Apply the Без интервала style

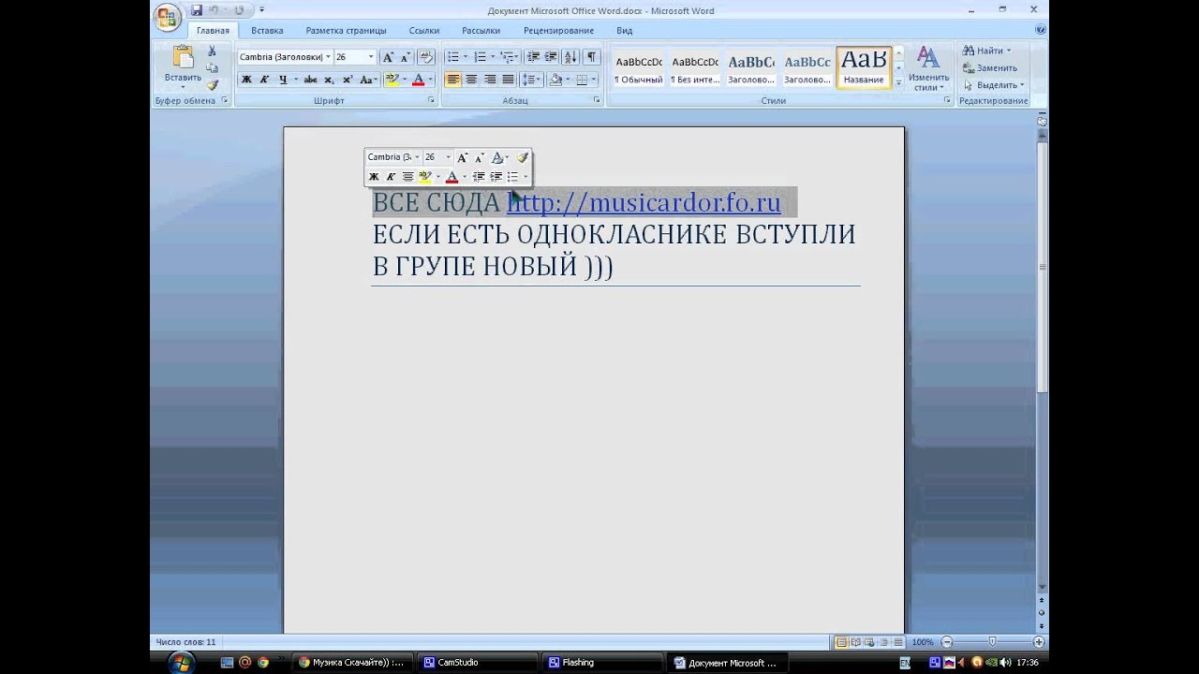point(695,68)
